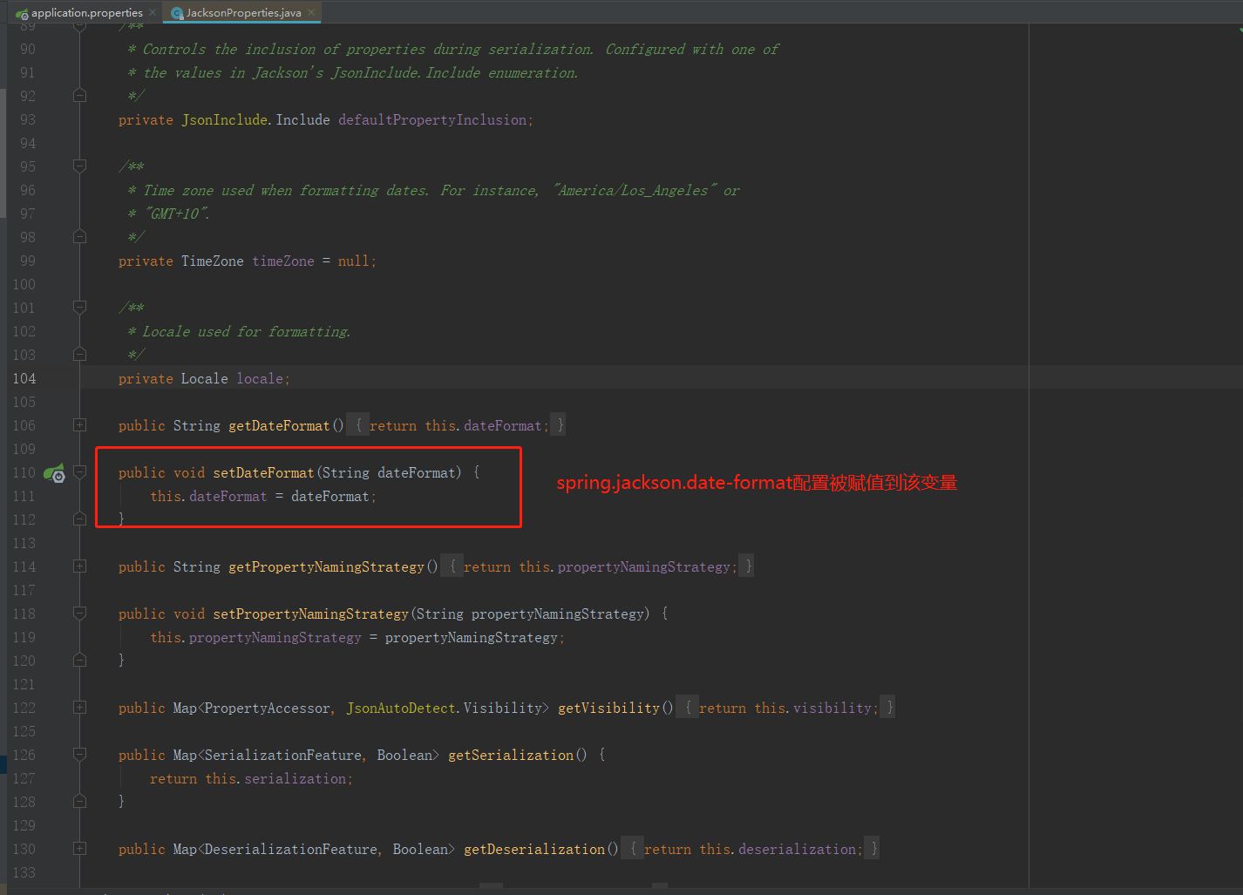This screenshot has width=1243, height=895.
Task: Click comment fold end marker at line 98
Action: point(79,237)
